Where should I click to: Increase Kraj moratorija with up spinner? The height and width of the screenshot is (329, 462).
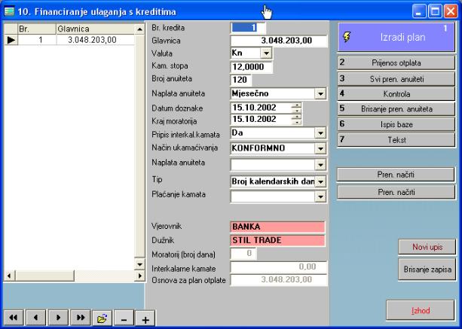[x=296, y=117]
